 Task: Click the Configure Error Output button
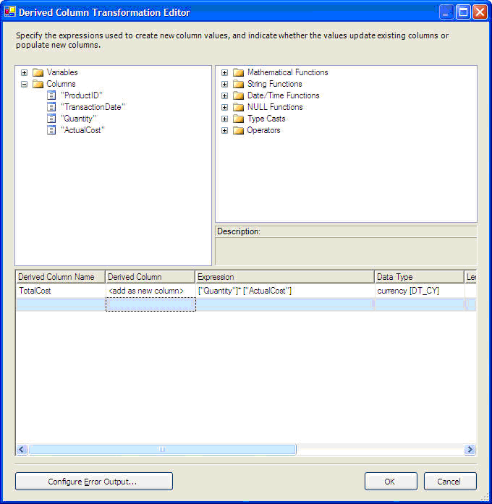[x=94, y=482]
